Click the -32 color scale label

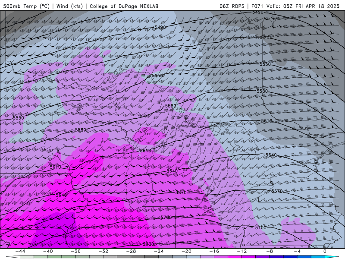[103, 251]
